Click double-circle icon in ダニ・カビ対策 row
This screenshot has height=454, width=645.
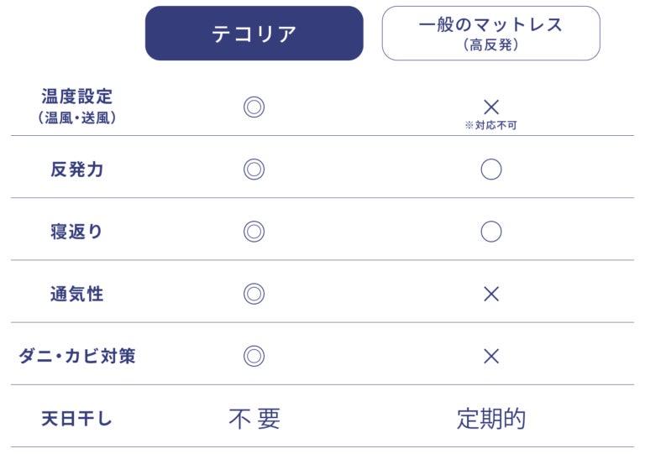tap(254, 356)
